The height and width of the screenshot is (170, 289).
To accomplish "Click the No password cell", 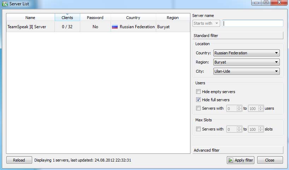I will tap(95, 27).
